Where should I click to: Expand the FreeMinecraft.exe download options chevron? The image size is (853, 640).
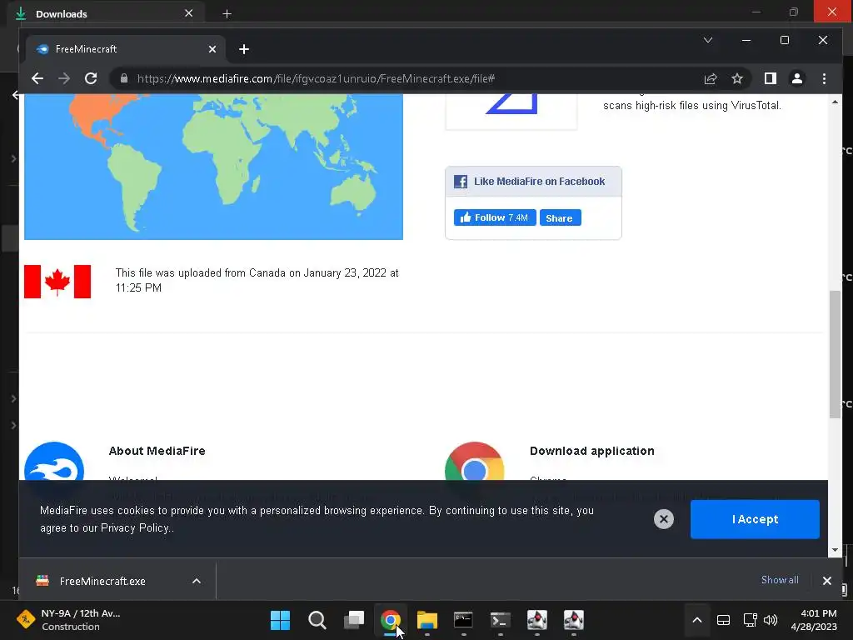pos(197,581)
